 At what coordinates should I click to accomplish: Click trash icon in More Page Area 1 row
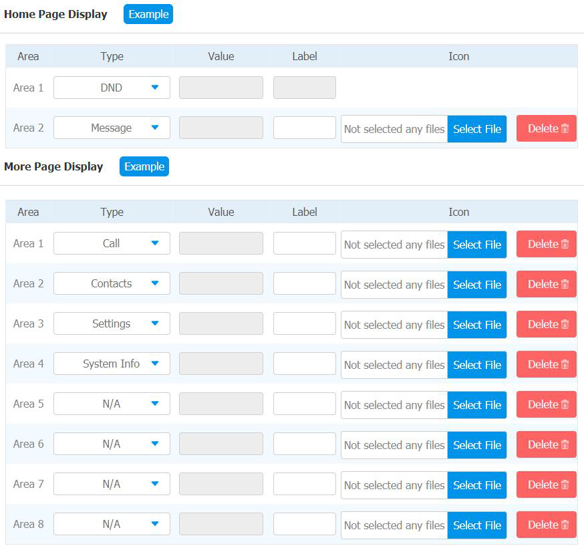[x=565, y=244]
